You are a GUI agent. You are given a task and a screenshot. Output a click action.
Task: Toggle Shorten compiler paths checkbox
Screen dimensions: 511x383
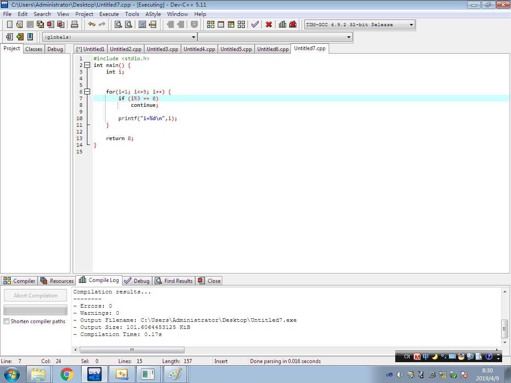(x=7, y=321)
